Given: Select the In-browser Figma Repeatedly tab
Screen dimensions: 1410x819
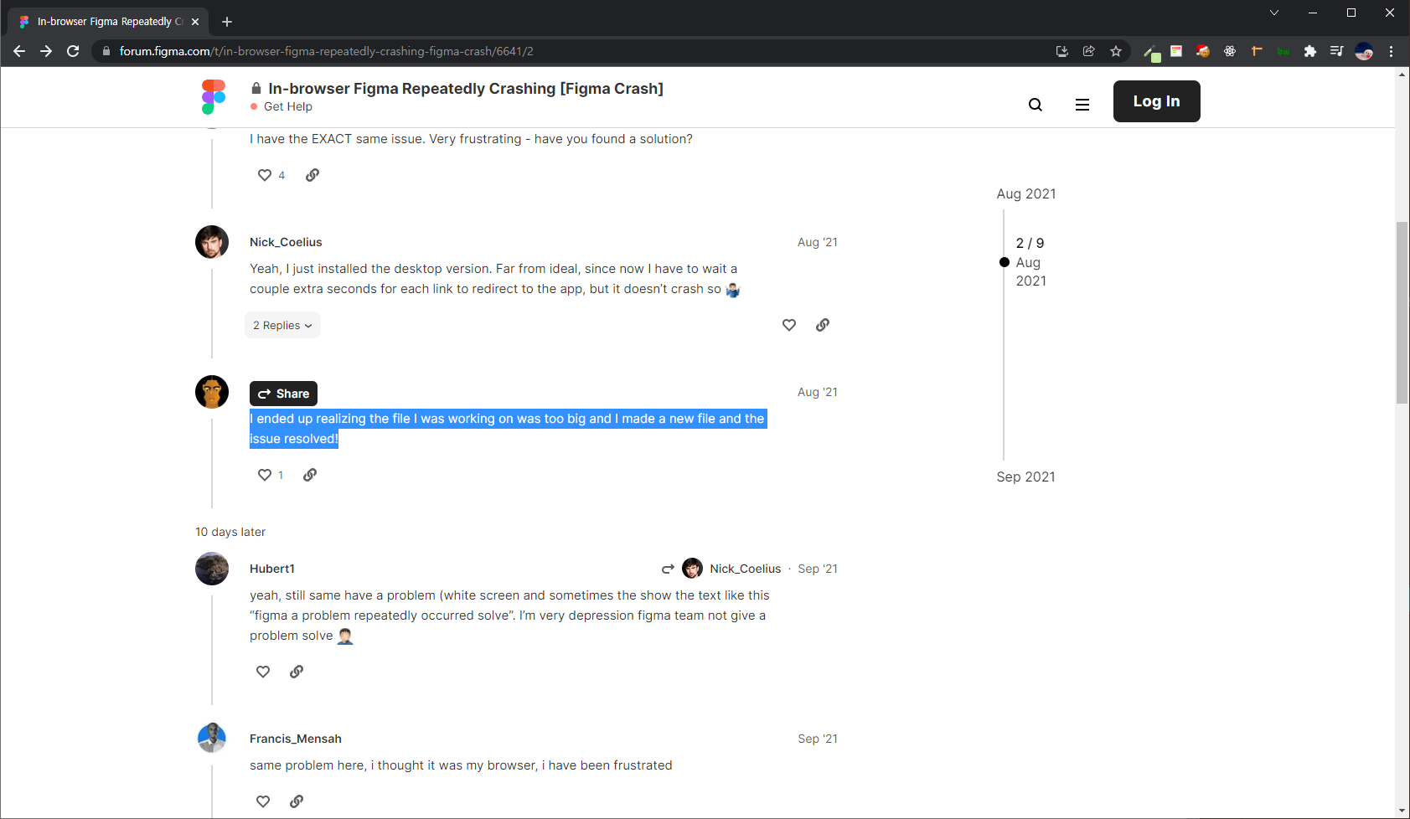Looking at the screenshot, I should click(x=109, y=22).
